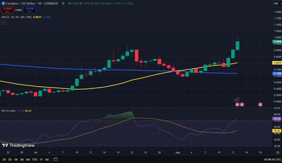
Task: Switch to the YTD time range
Action: pyautogui.click(x=34, y=159)
